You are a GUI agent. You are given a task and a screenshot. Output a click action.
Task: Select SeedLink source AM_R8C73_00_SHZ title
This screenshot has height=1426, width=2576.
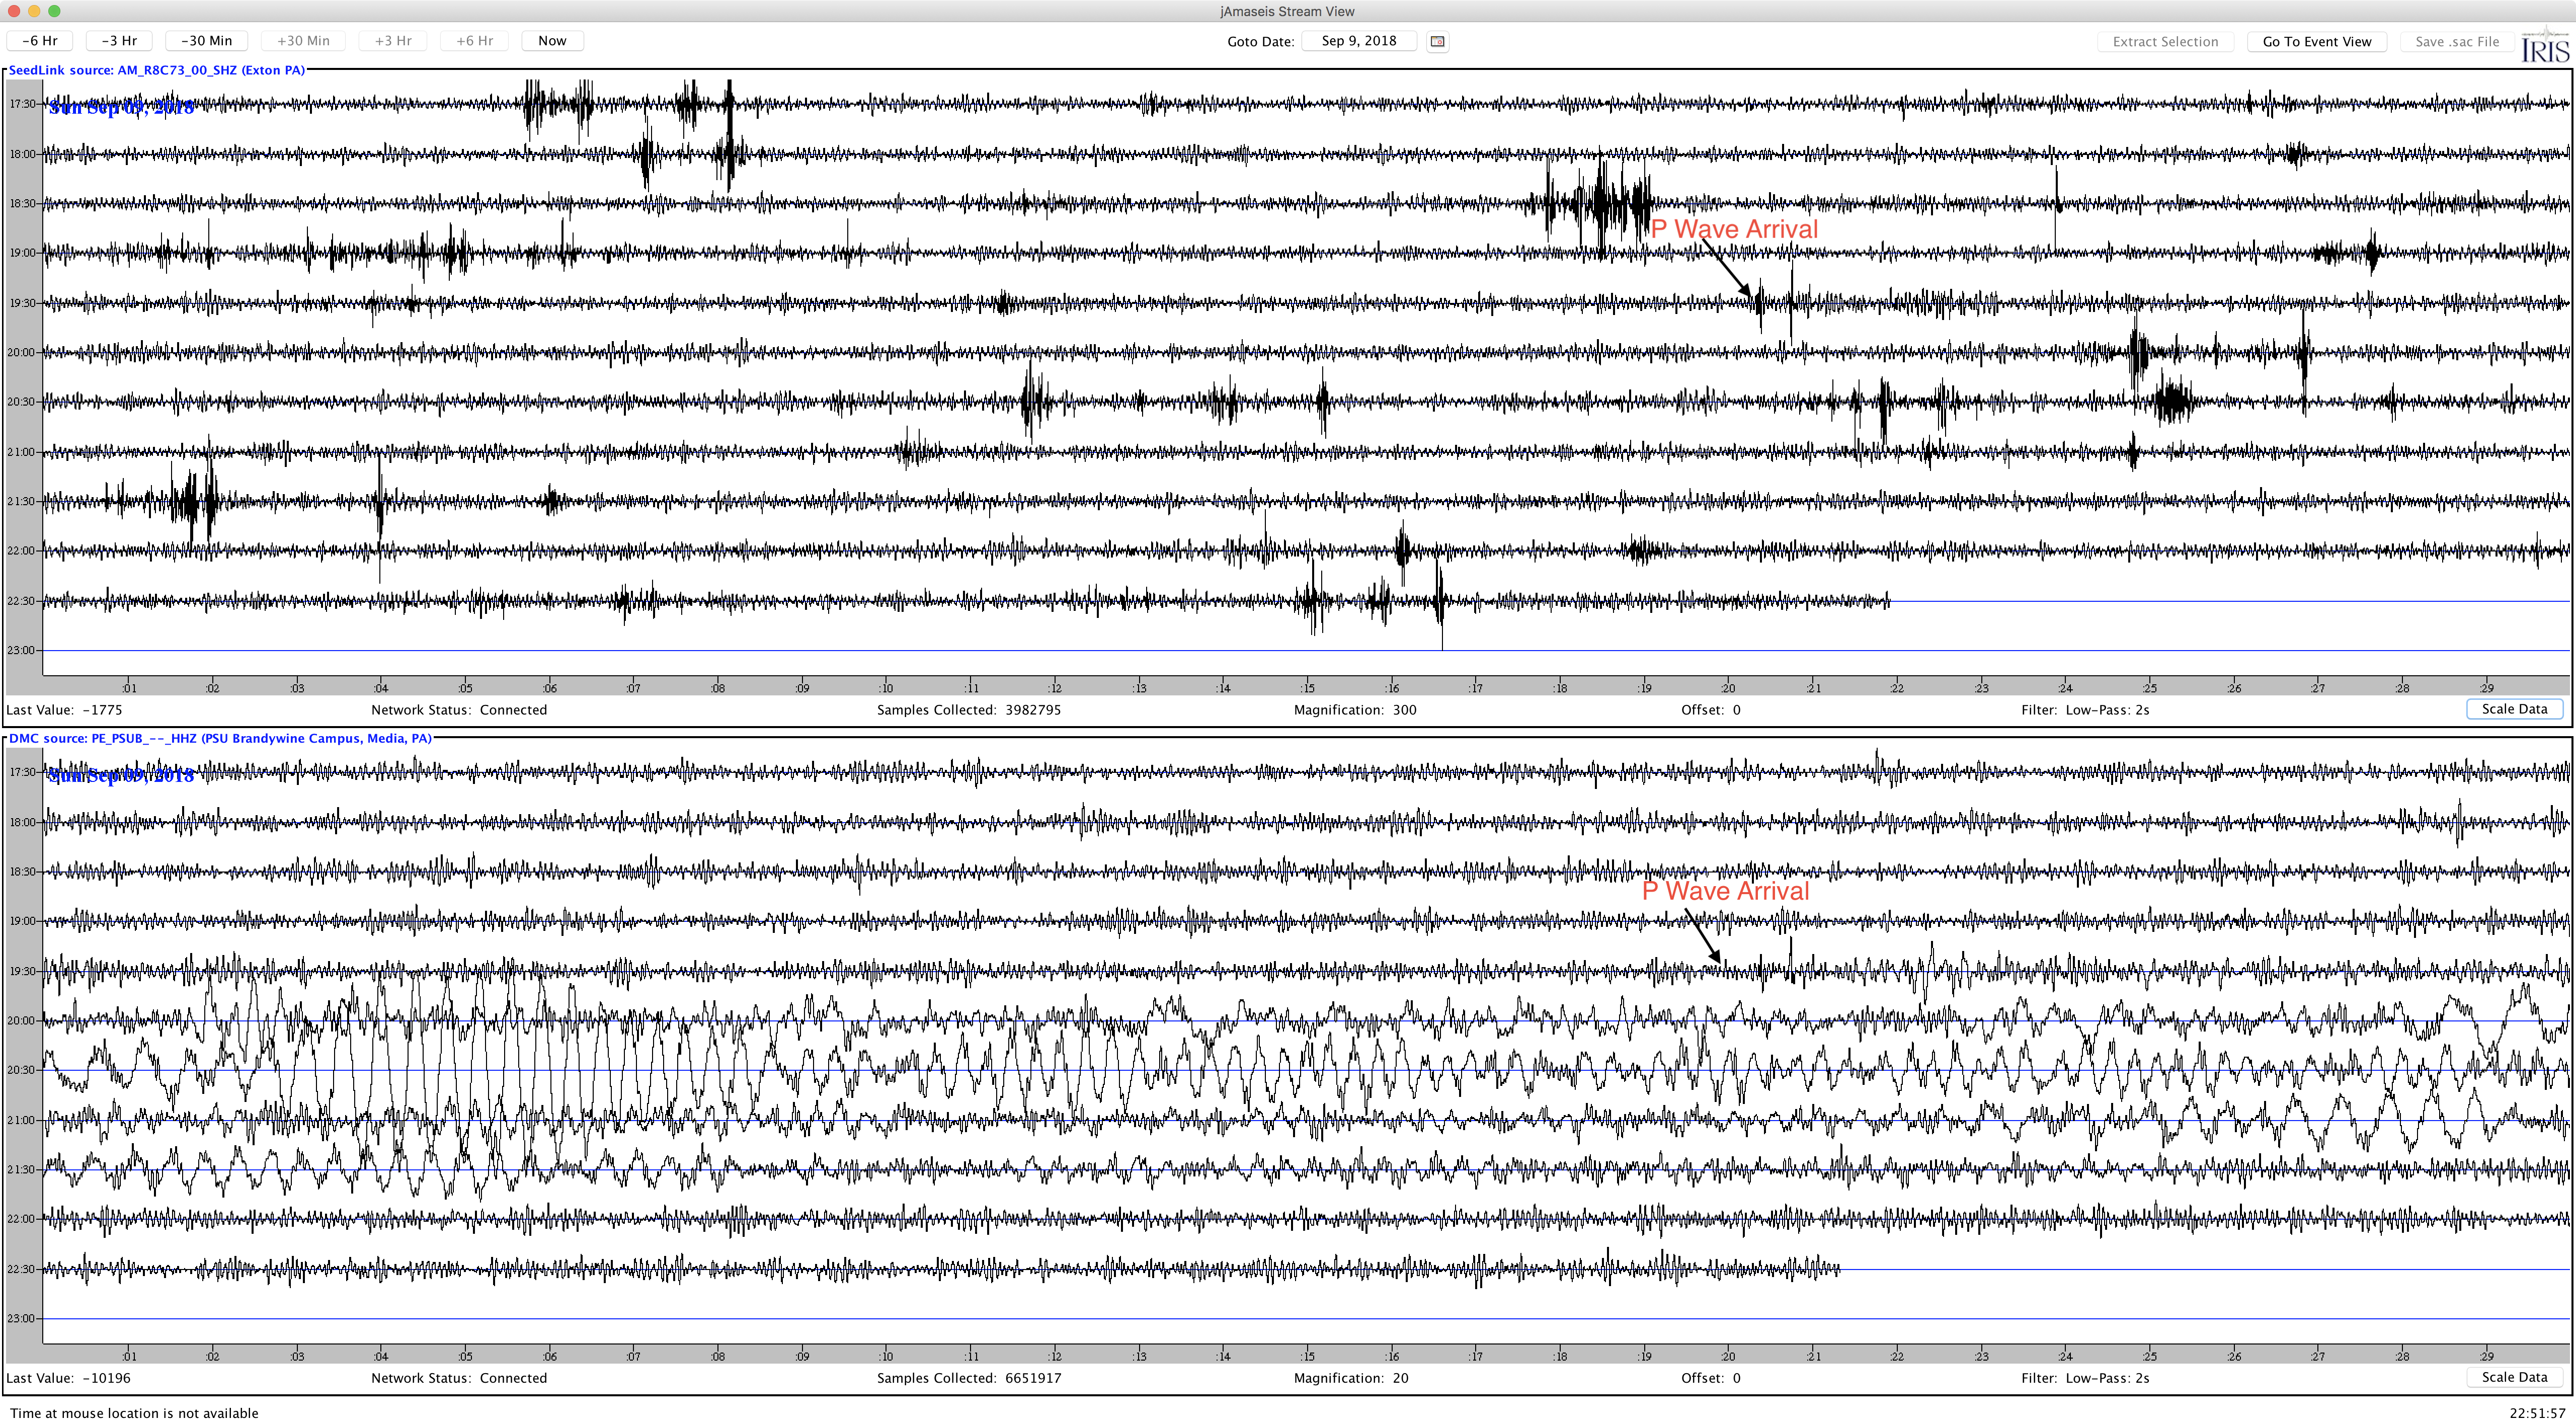[157, 70]
